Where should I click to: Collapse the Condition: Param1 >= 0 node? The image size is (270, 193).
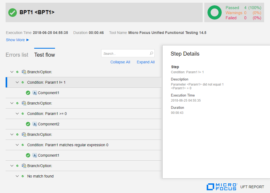point(17,114)
